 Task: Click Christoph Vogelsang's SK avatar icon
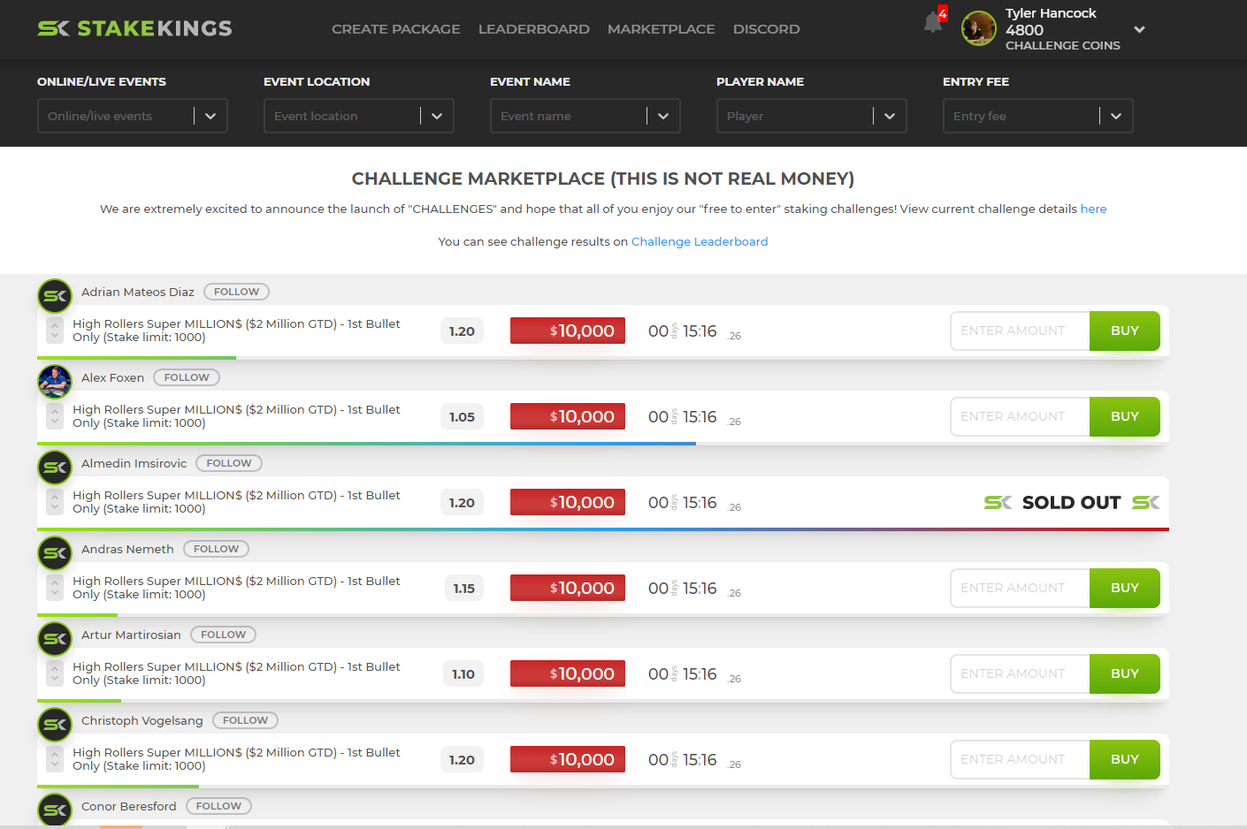pos(55,725)
